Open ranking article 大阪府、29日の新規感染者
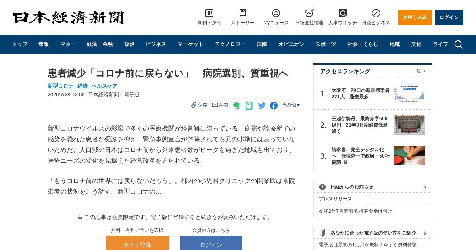The image size is (476, 250). pyautogui.click(x=361, y=94)
